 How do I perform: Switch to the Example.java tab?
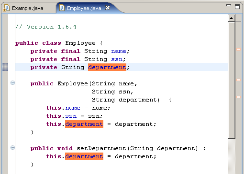pos(27,8)
